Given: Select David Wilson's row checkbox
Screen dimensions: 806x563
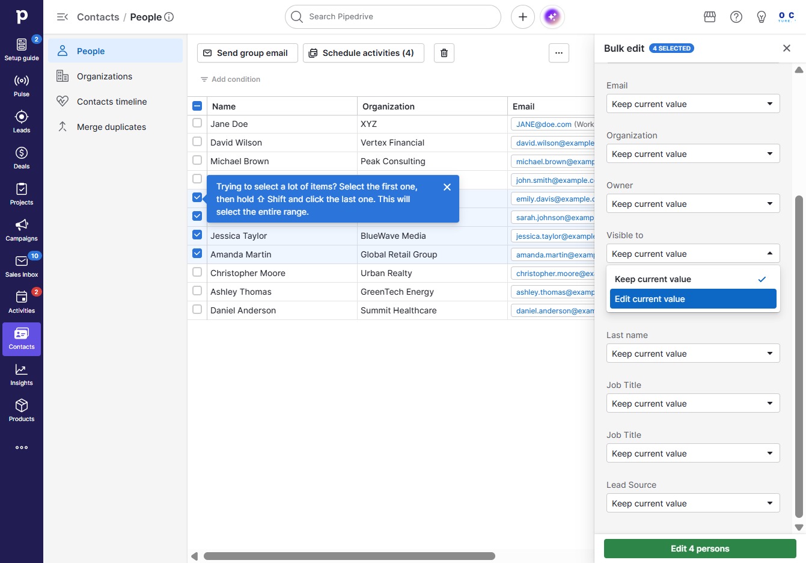Looking at the screenshot, I should (x=197, y=141).
